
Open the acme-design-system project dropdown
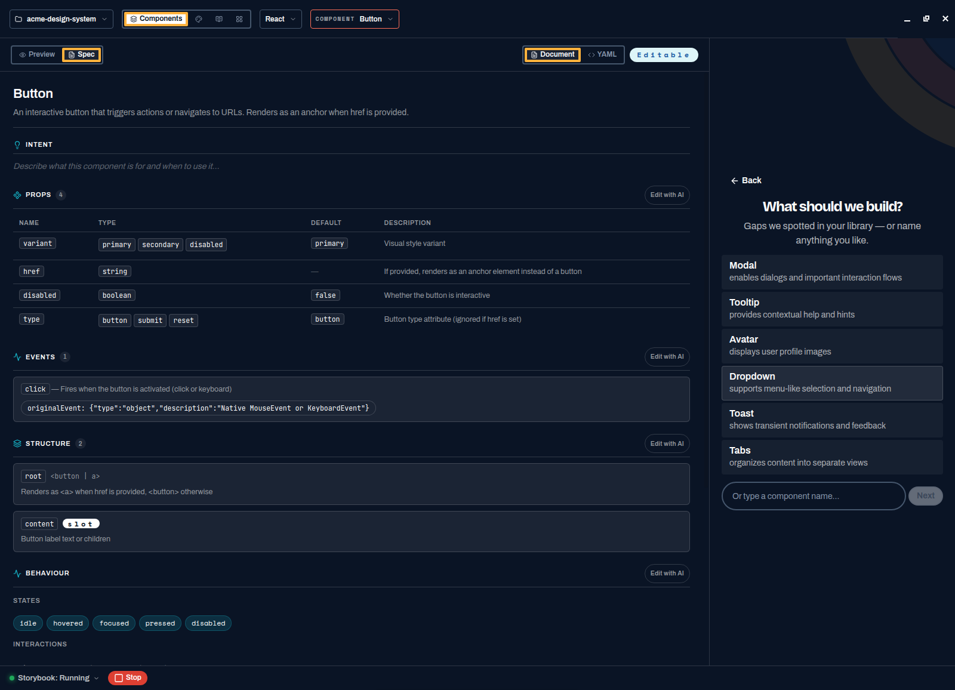[61, 19]
